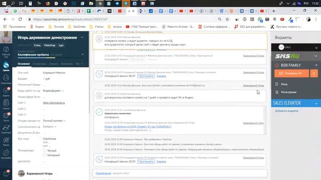Image resolution: width=321 pixels, height=180 pixels.
Task: Click the note icon of the top pinned note
Action: [99, 39]
